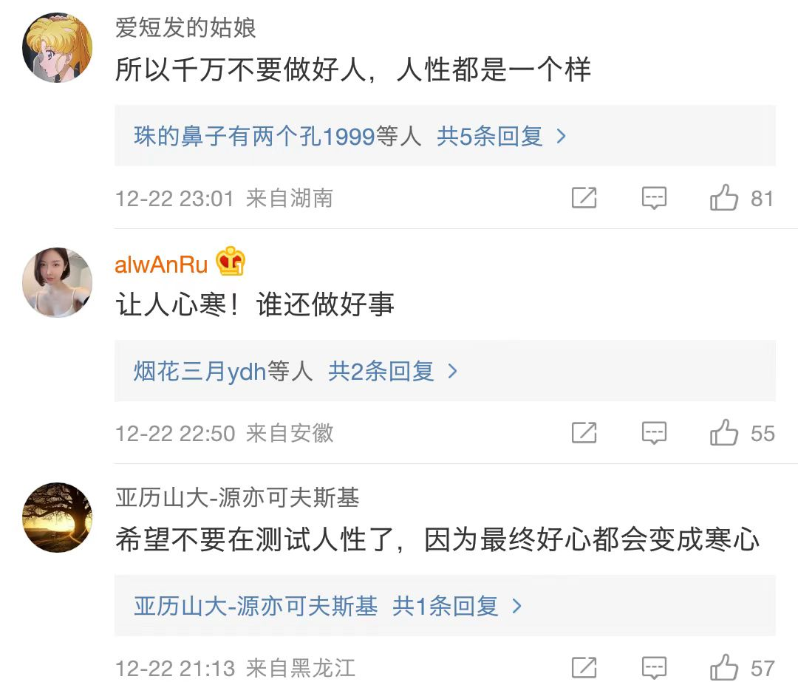This screenshot has height=682, width=798.
Task: Open replier link 烟花三月ydh
Action: (x=199, y=371)
